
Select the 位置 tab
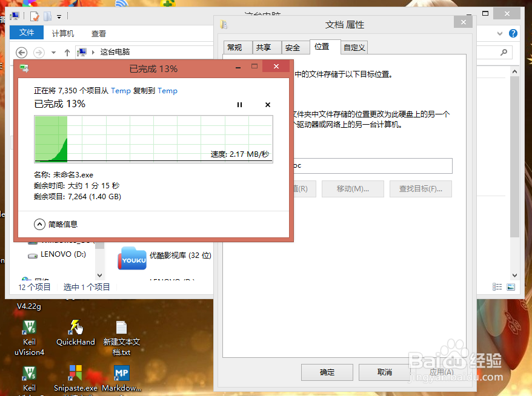325,47
